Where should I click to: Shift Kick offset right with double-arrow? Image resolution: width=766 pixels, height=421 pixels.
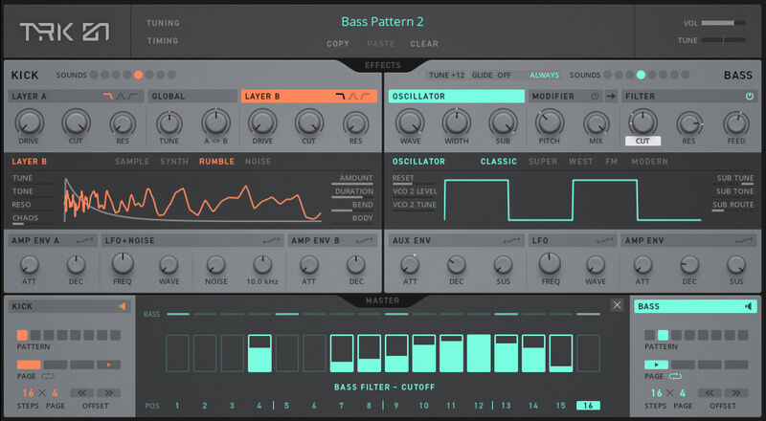coord(108,392)
